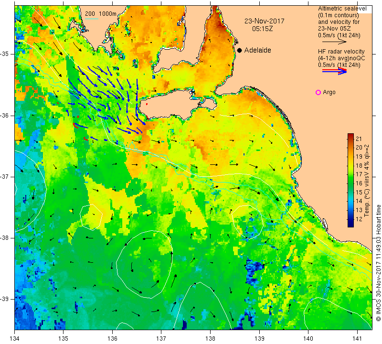Click the latitude label -36
382x344 pixels.
(5, 115)
